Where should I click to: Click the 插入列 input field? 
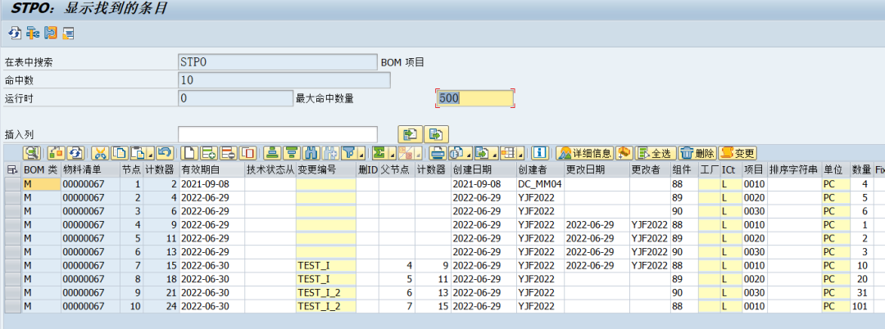[x=277, y=134]
